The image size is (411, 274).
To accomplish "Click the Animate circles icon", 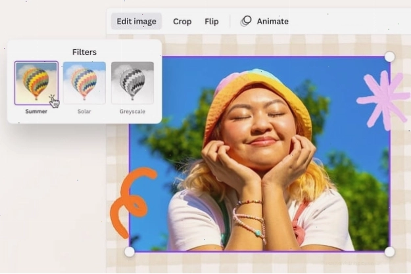I will pyautogui.click(x=246, y=21).
